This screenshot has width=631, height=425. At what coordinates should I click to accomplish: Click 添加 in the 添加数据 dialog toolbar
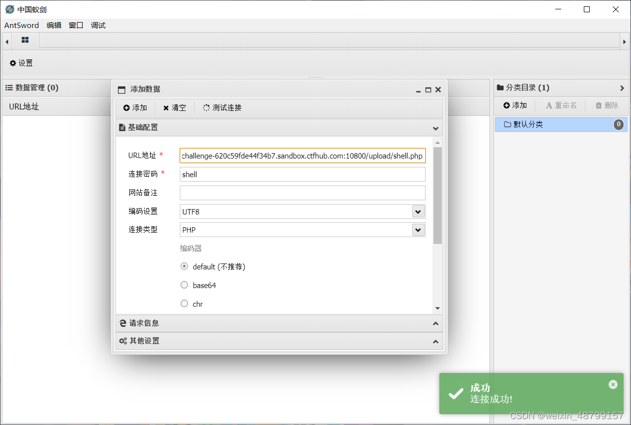click(135, 108)
